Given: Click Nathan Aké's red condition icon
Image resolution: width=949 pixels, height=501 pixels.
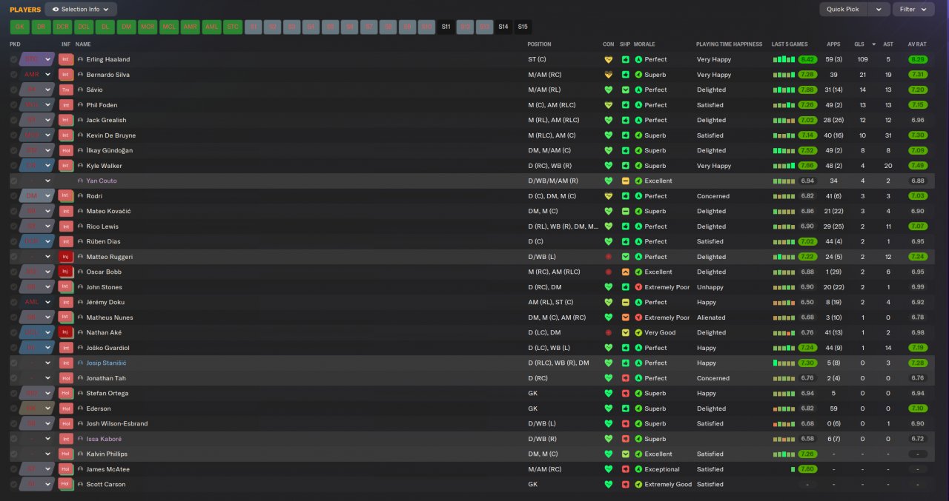Looking at the screenshot, I should [x=609, y=332].
